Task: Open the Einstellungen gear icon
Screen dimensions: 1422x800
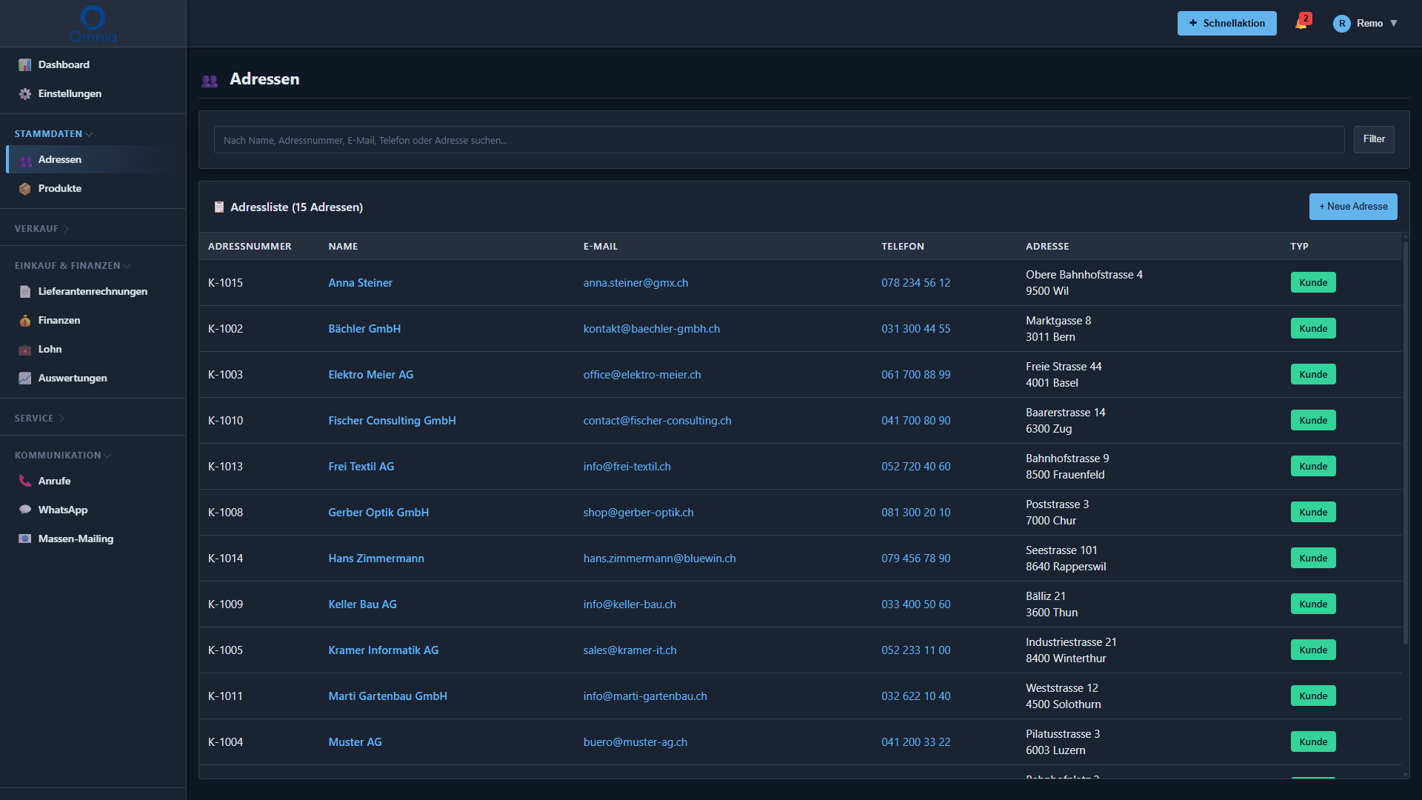Action: (x=25, y=94)
